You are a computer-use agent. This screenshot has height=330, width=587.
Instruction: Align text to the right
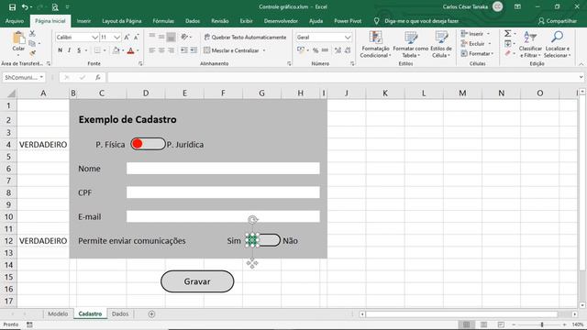point(171,50)
